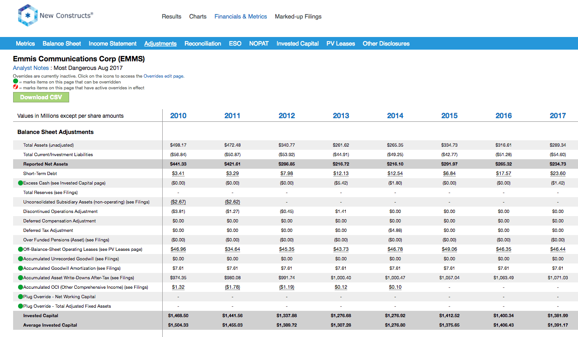
Task: Open the Metrics section in the blue bar
Action: tap(25, 44)
